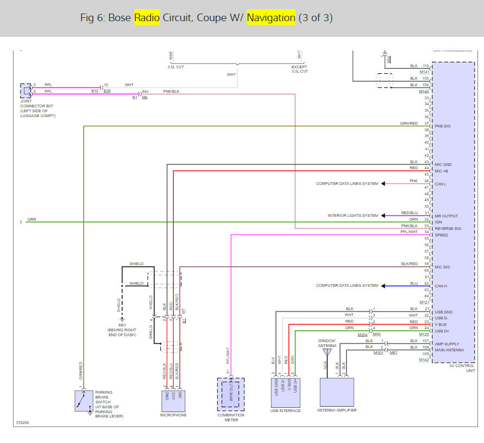Click the V BUS pin label on AV unit
The width and height of the screenshot is (484, 443).
pos(441,324)
